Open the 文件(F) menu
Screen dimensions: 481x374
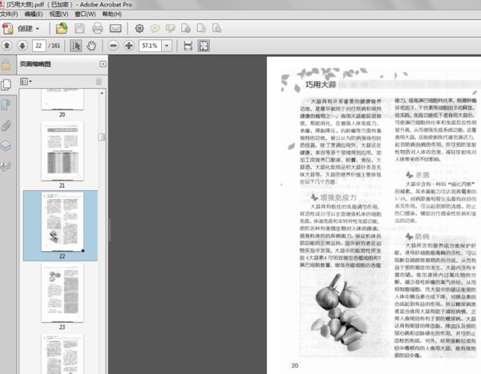[x=9, y=14]
